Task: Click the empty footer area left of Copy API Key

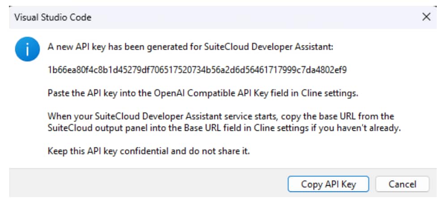Action: click(148, 184)
